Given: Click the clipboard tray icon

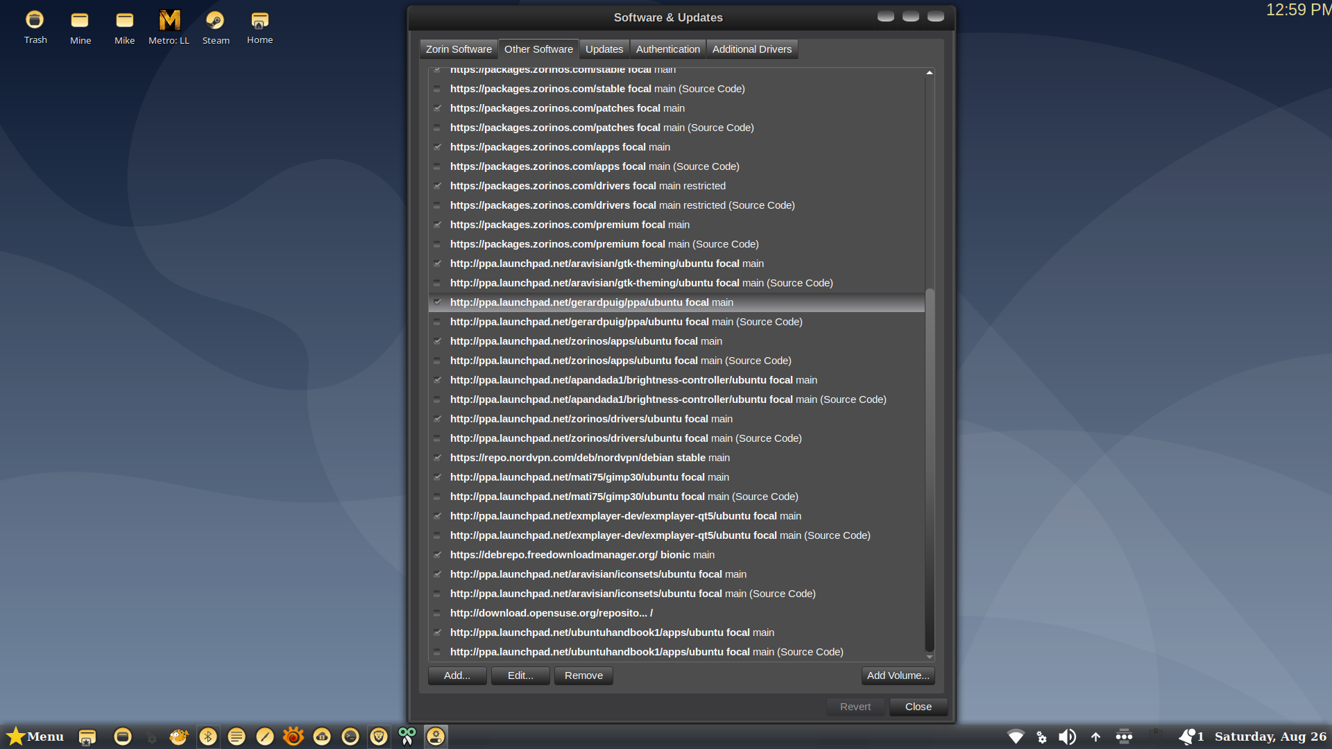Looking at the screenshot, I should point(1156,735).
